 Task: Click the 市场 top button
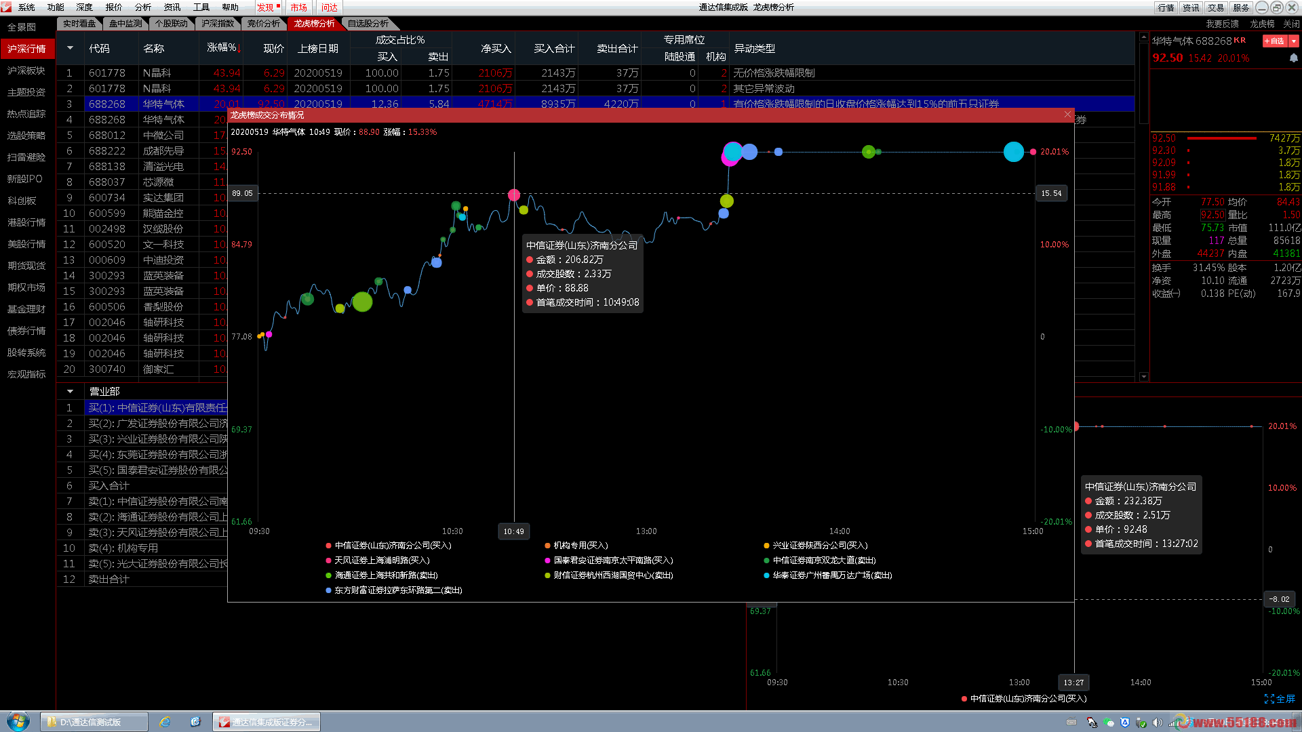click(x=298, y=7)
